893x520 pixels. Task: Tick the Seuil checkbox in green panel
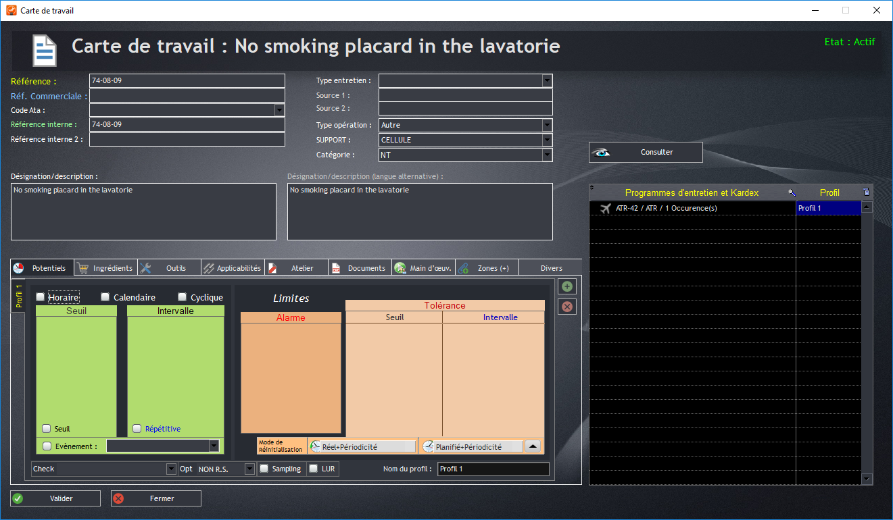[x=47, y=428]
